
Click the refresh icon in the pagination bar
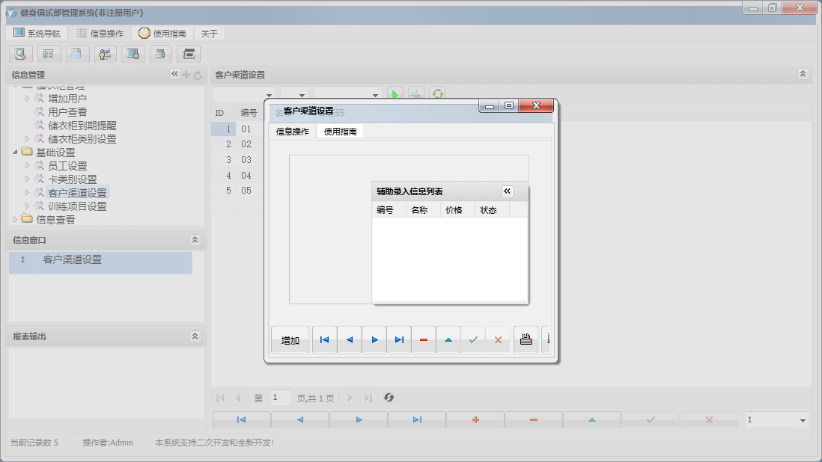pos(389,398)
